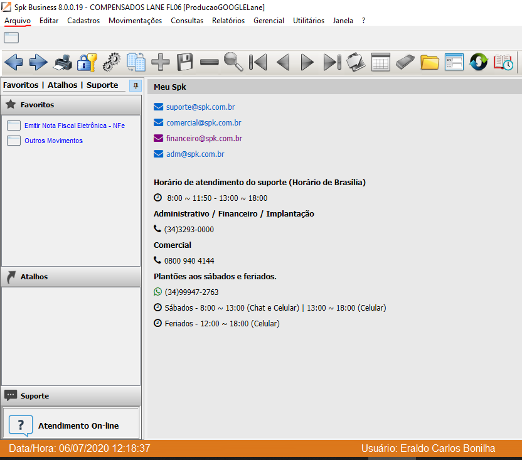Click the Sábados schedule line
This screenshot has width=522, height=460.
[x=275, y=308]
